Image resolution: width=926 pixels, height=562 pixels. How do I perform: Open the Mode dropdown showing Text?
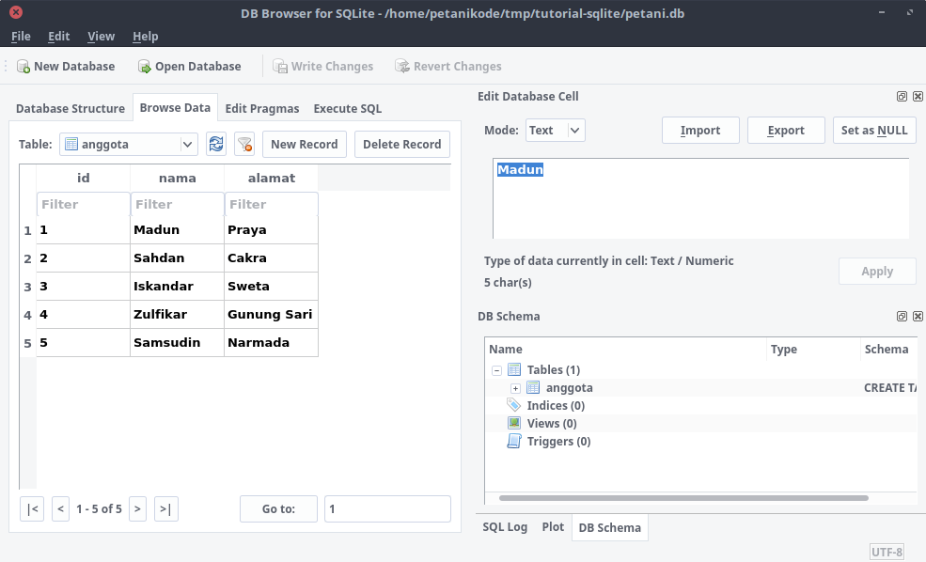coord(554,131)
